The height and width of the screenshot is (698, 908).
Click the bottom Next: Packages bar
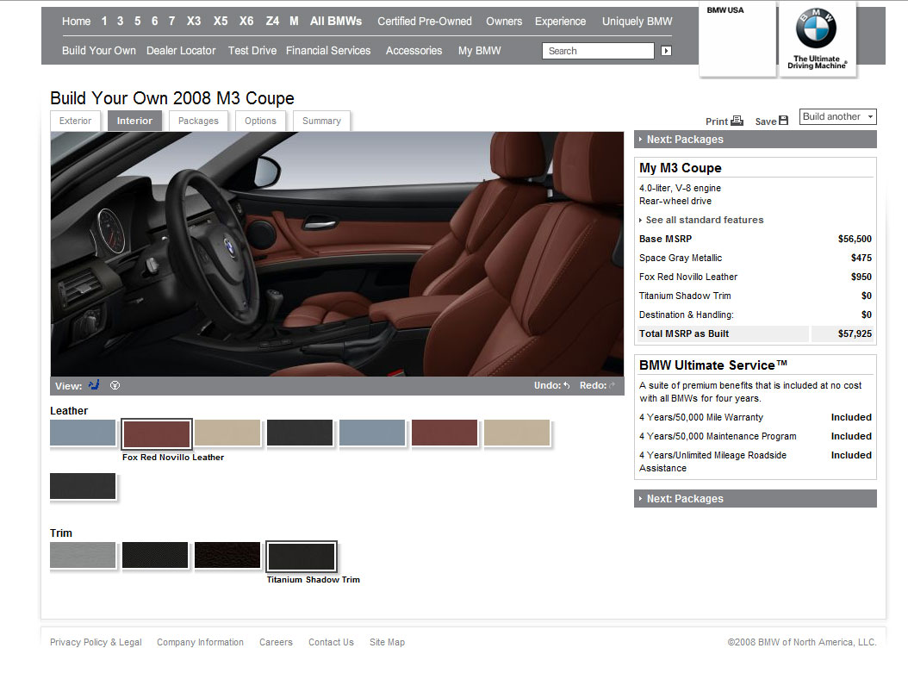coord(756,498)
